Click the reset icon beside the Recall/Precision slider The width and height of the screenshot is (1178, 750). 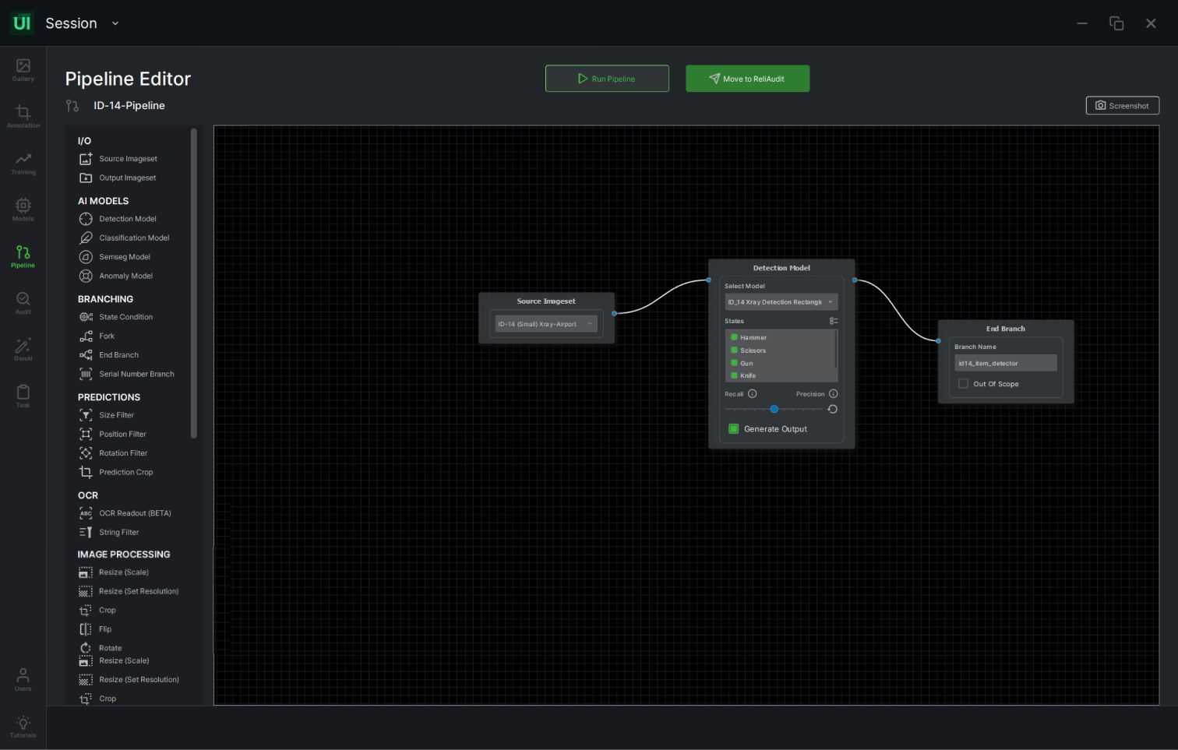pos(833,409)
